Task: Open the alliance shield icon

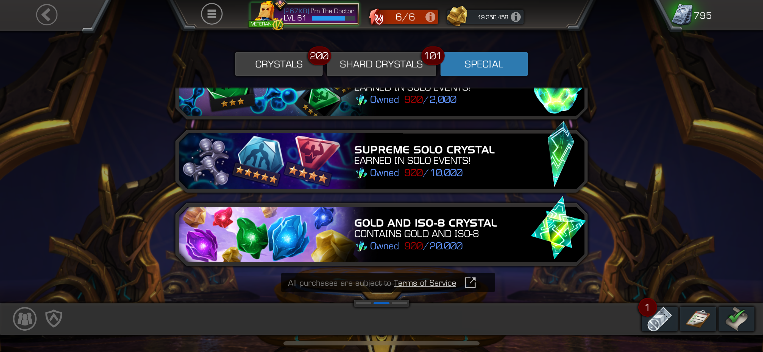Action: pos(54,318)
